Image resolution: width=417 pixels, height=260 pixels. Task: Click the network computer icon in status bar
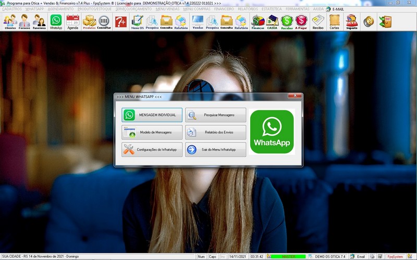pos(380,256)
